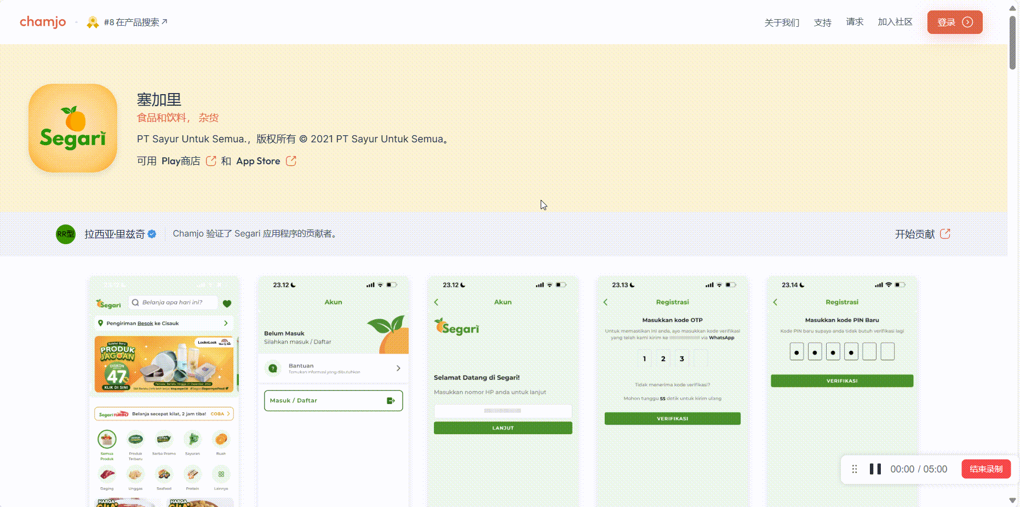The height and width of the screenshot is (507, 1020).
Task: Click the contributor avatar RR型
Action: tap(66, 234)
